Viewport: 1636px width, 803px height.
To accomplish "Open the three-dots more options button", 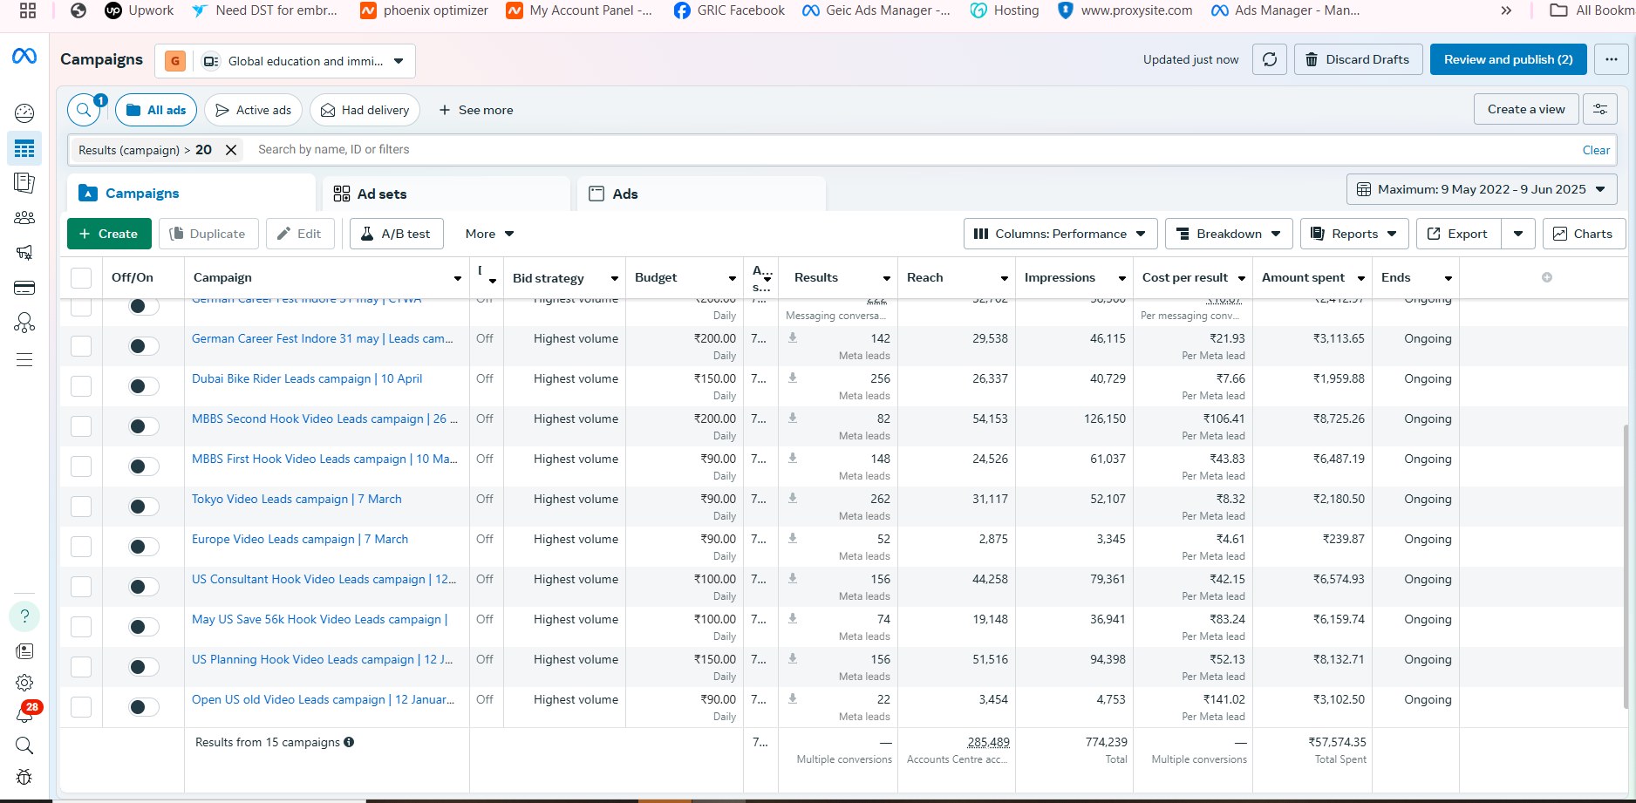I will click(1611, 59).
